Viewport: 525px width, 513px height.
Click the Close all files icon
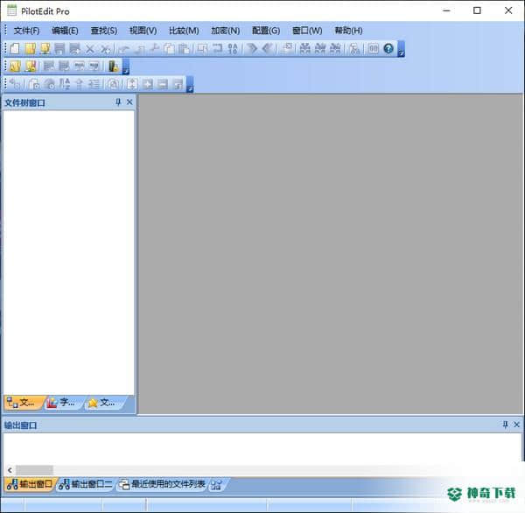105,49
